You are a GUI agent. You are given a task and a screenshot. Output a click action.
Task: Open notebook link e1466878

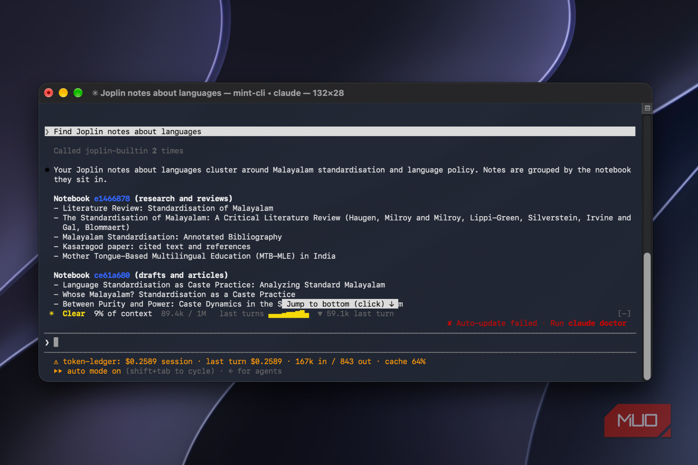click(112, 198)
